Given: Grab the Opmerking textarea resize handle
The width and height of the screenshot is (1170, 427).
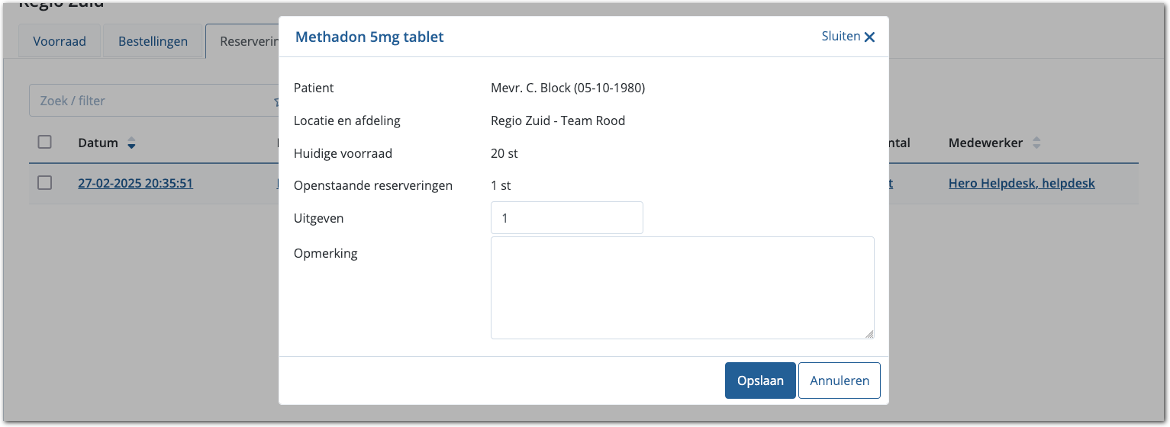Looking at the screenshot, I should (869, 334).
